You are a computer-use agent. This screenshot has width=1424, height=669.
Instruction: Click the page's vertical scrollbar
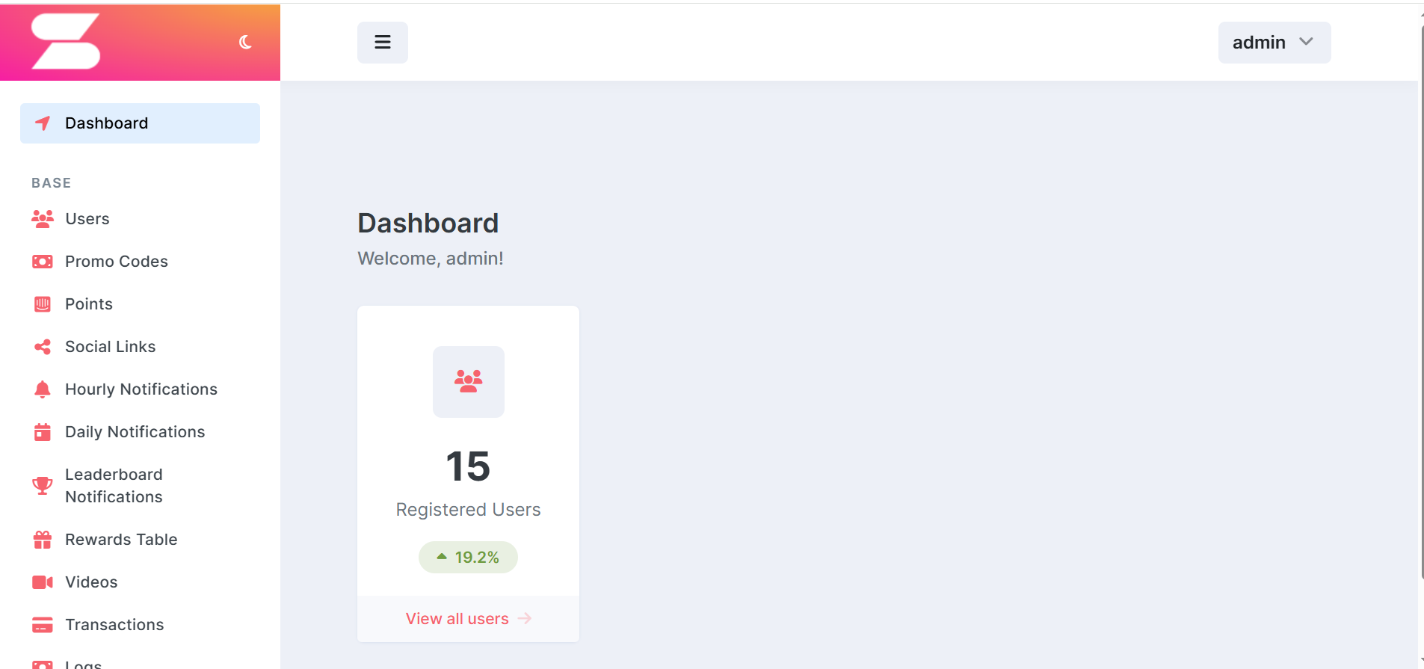pos(1420,299)
